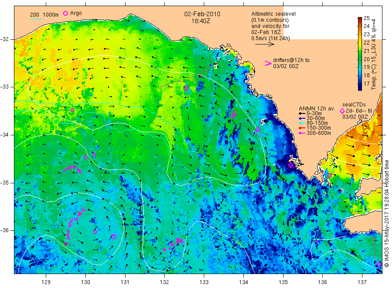392x288 pixels.
Task: Click the 'drifters@12h to' label
Action: point(291,60)
